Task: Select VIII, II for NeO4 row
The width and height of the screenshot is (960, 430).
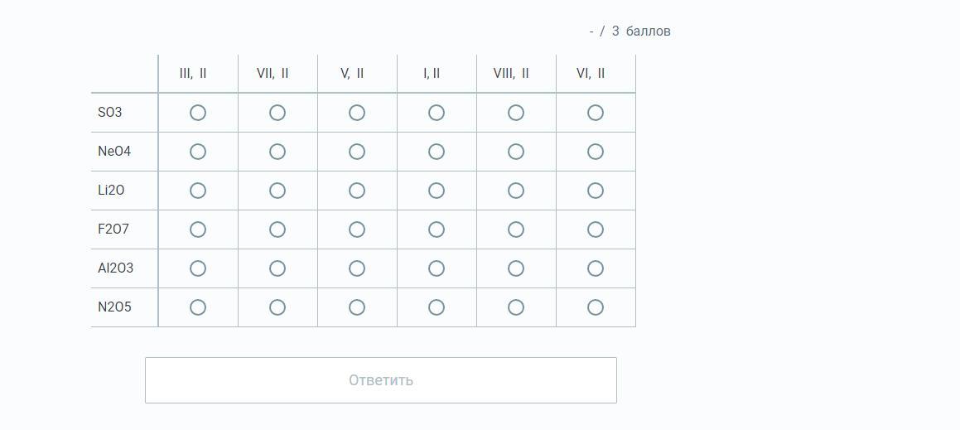Action: click(516, 152)
